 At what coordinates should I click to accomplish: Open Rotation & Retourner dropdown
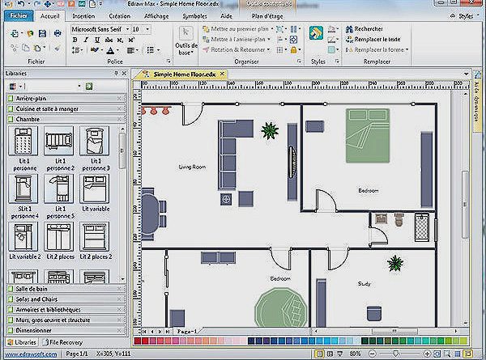tap(268, 50)
